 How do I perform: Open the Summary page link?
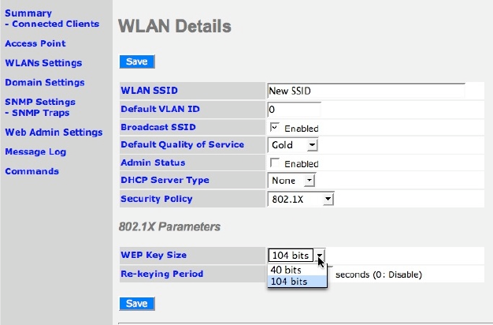[28, 13]
